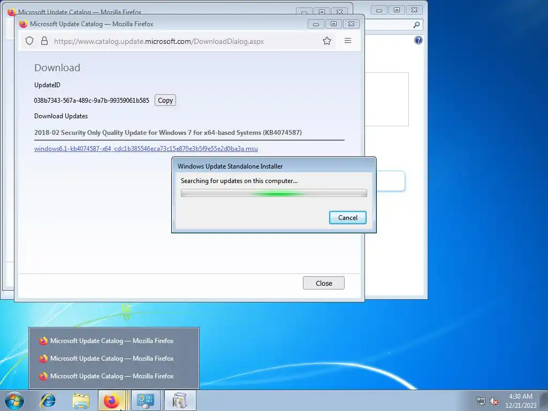
Task: Click the Download heading text
Action: 57,67
